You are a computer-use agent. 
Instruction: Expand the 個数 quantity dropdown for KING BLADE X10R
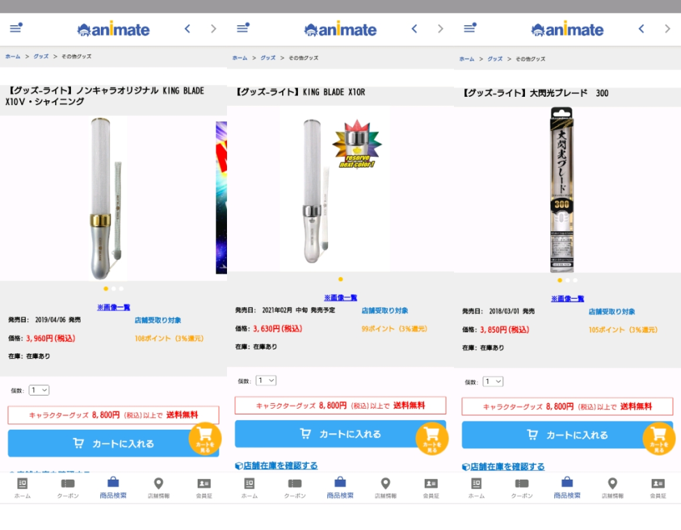point(267,381)
